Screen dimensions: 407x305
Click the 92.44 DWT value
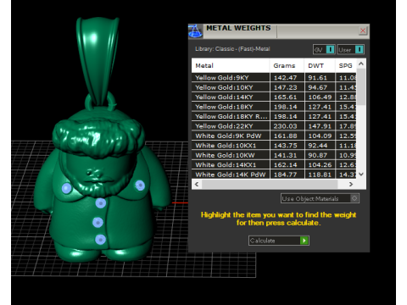318,146
